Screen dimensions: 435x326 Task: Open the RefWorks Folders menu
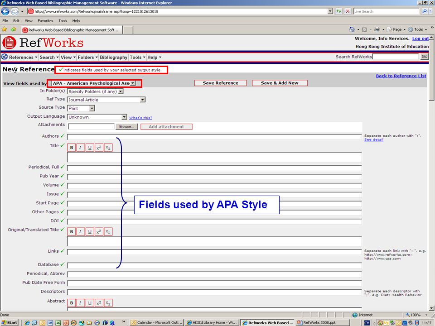pyautogui.click(x=87, y=58)
